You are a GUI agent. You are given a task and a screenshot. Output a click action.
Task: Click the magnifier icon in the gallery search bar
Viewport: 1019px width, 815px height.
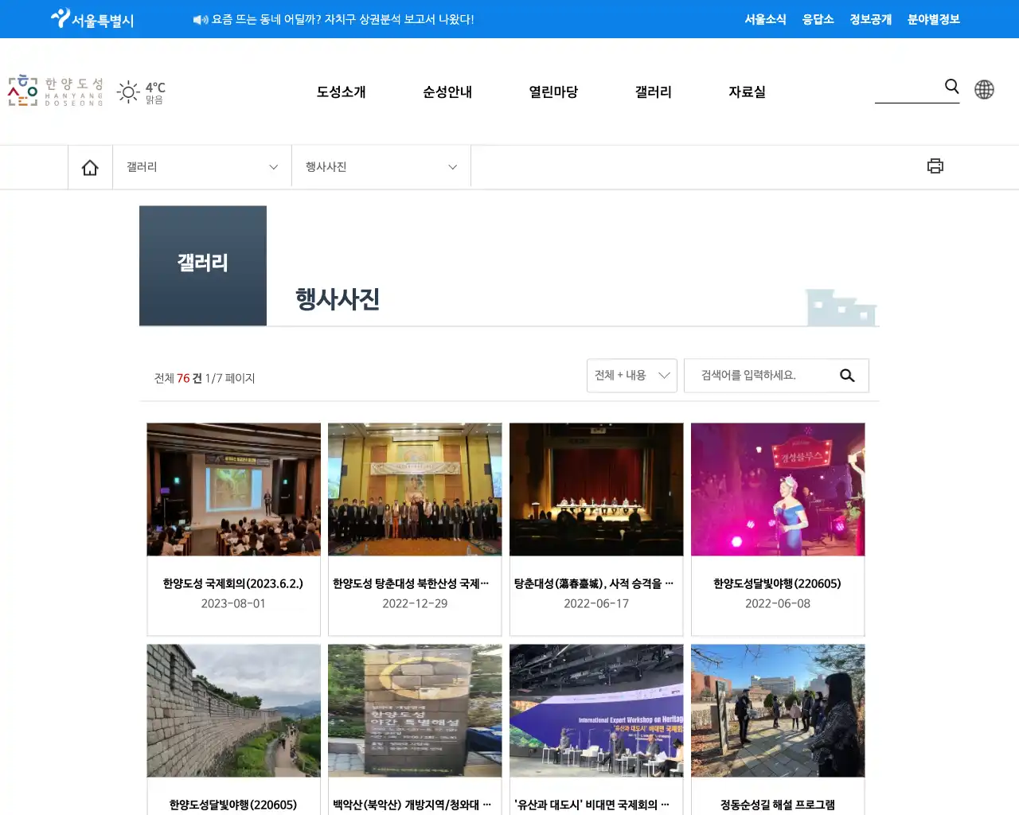(847, 375)
